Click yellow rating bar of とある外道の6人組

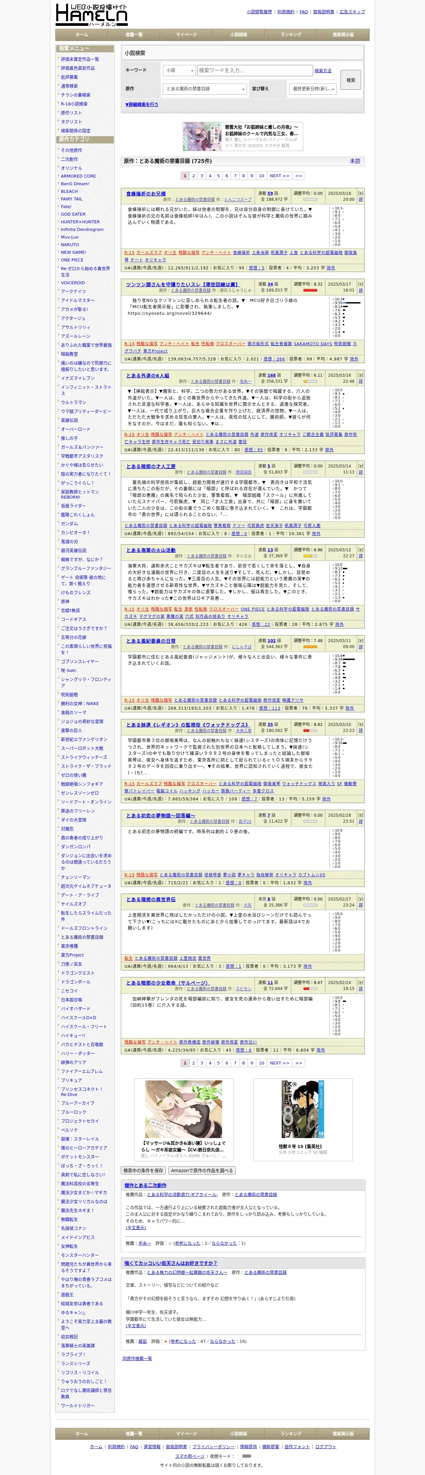click(x=310, y=381)
